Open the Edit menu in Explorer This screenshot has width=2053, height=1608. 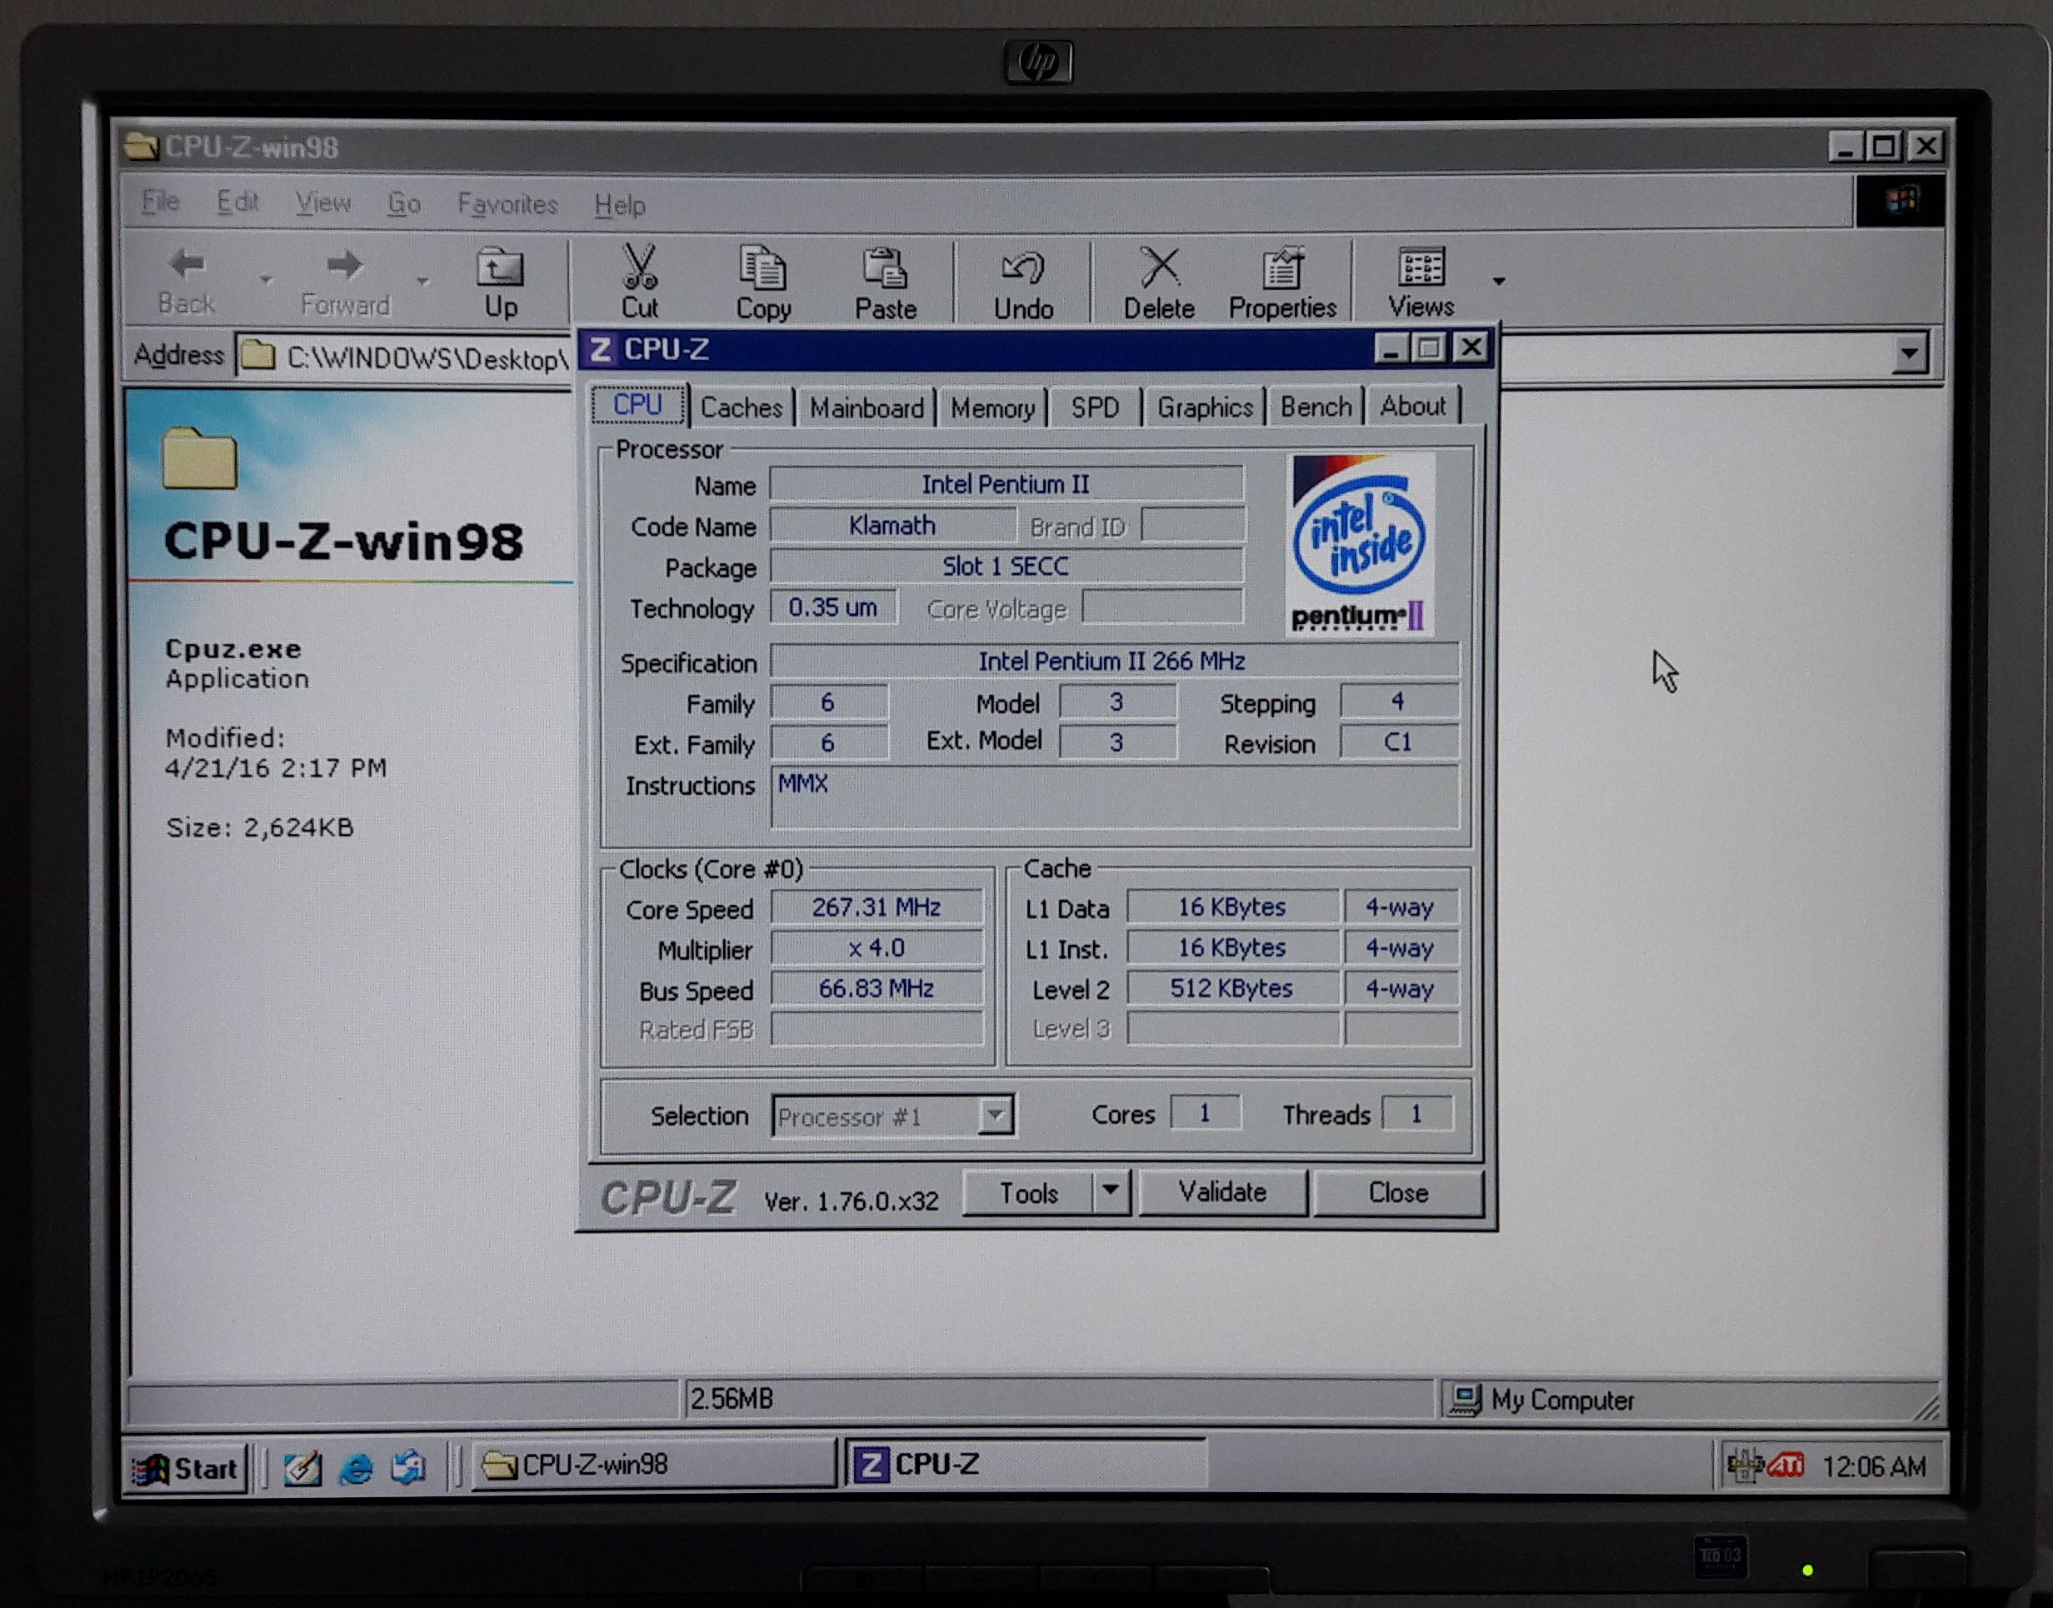[237, 202]
